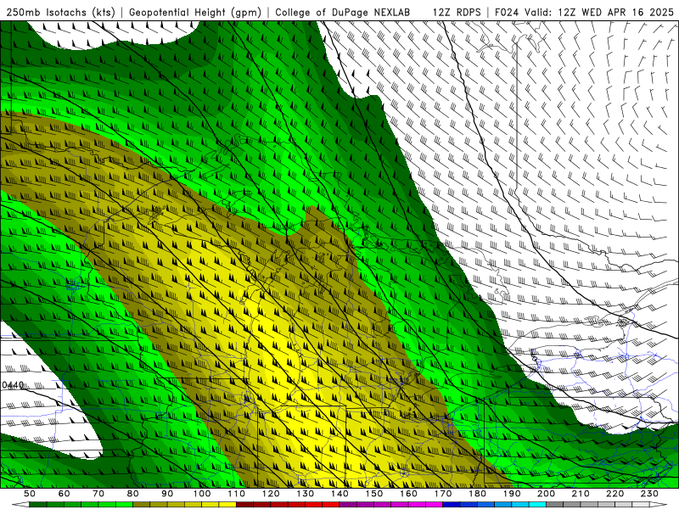679x509 pixels.
Task: Click the "120" value on the color scale
Action: [x=271, y=494]
